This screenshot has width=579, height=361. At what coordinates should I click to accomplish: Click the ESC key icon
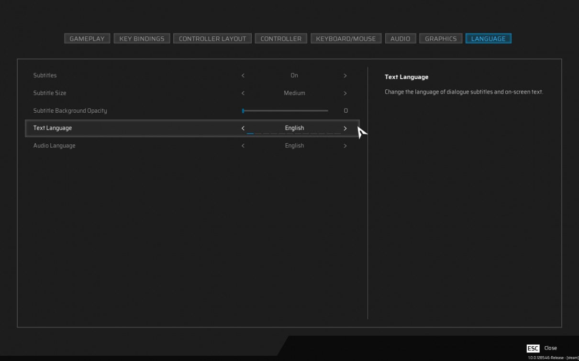533,348
